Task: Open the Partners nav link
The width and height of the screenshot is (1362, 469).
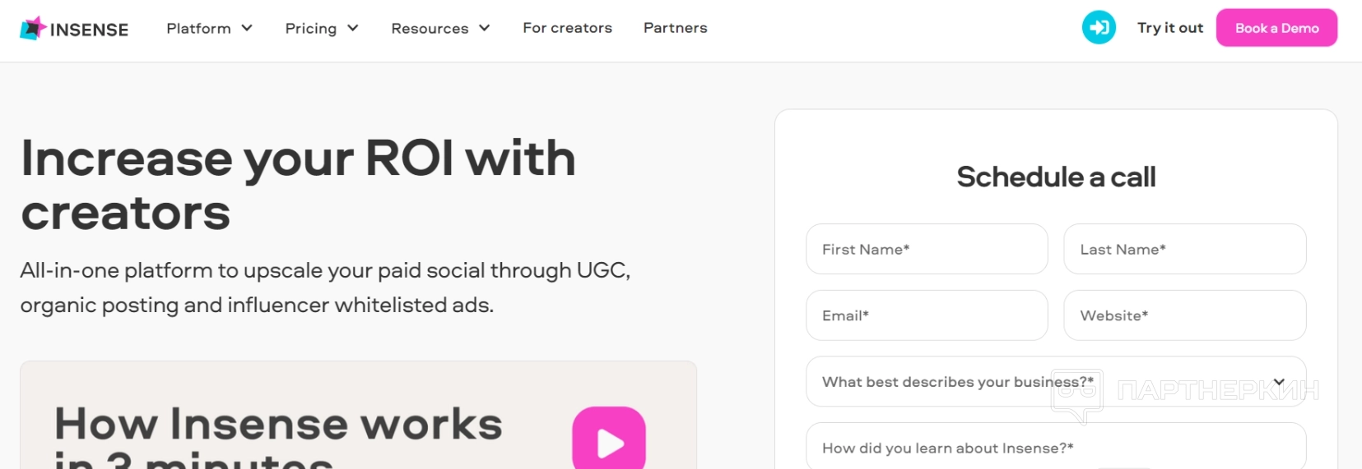Action: pyautogui.click(x=675, y=28)
